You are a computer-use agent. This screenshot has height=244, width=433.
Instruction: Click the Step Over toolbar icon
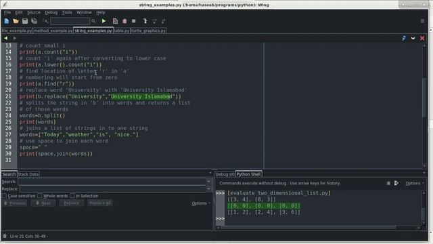pos(154,21)
